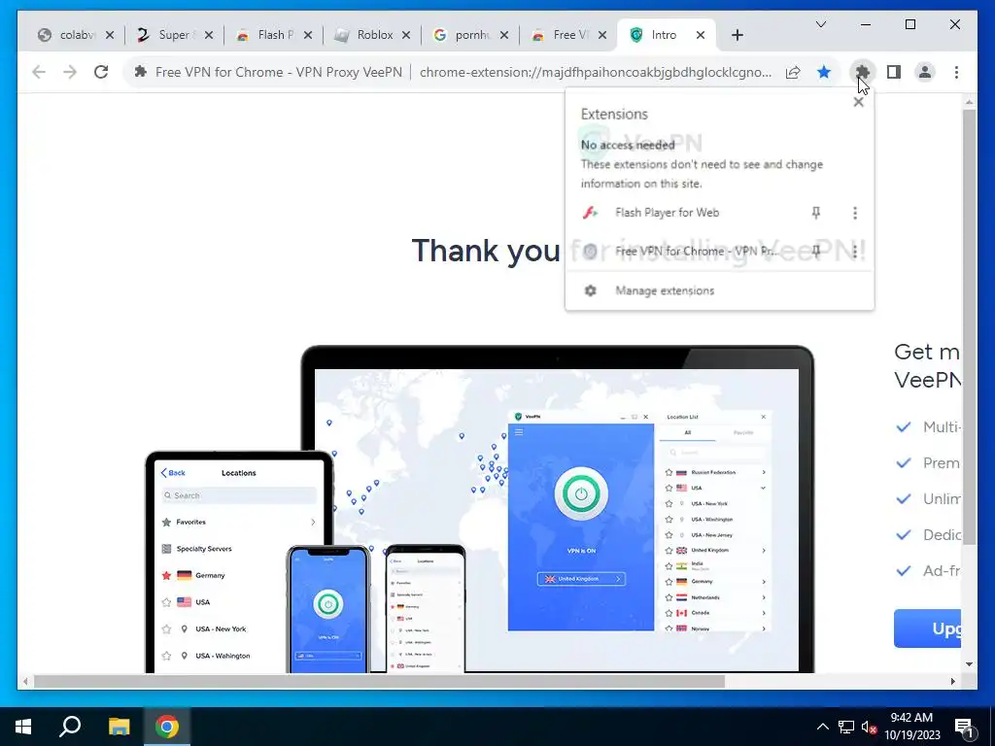The width and height of the screenshot is (995, 746).
Task: Click the taskbar clock showing 9:42 AM
Action: tap(911, 727)
